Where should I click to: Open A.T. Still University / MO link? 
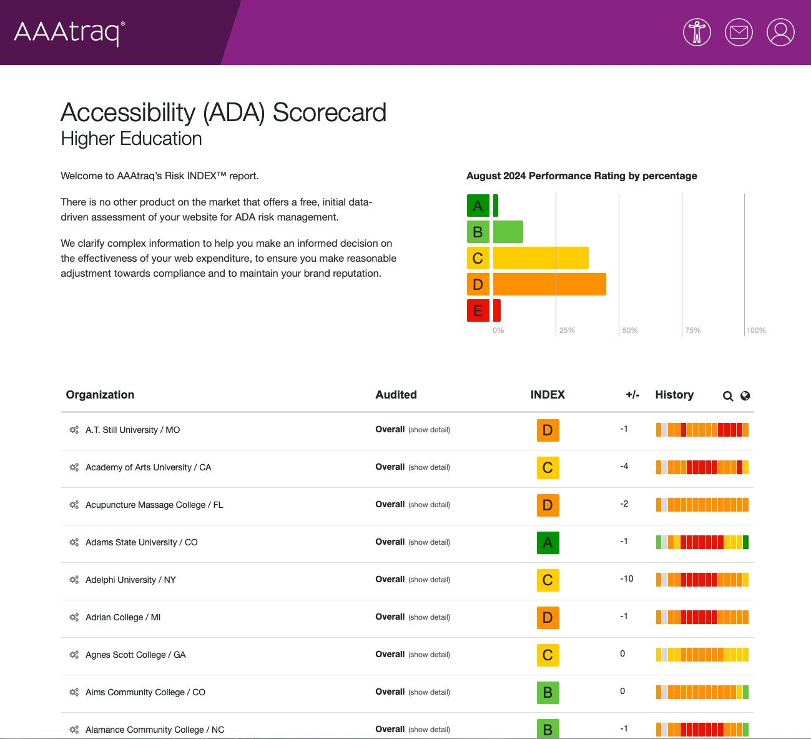pos(133,430)
